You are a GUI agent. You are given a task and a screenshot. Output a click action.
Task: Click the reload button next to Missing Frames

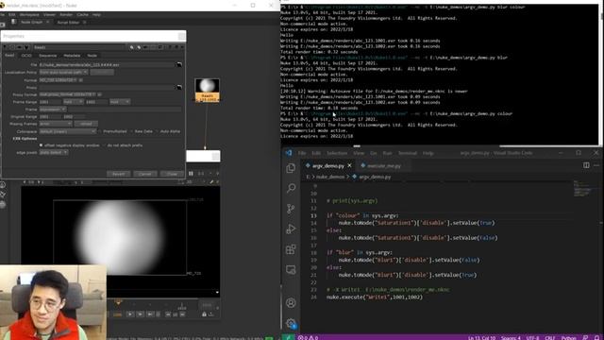click(x=86, y=124)
